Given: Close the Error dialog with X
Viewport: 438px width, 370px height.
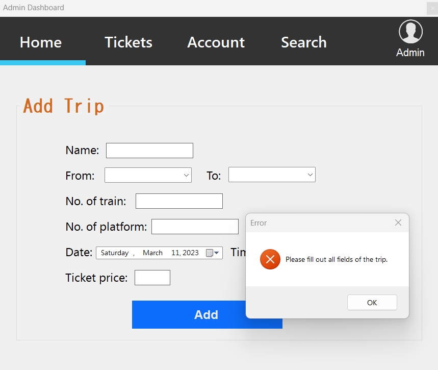Looking at the screenshot, I should pyautogui.click(x=398, y=223).
